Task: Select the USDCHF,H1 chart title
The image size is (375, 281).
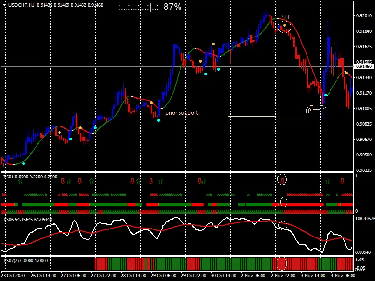Action: [21, 4]
